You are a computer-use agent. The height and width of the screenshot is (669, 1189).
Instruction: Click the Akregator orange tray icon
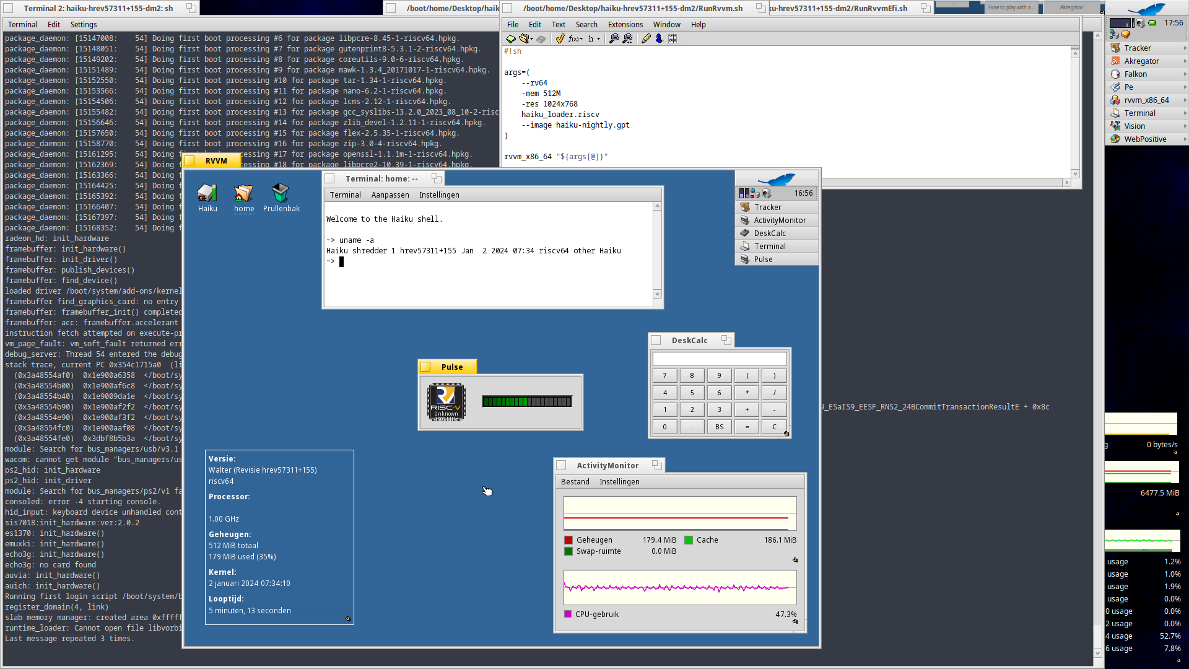click(x=1125, y=35)
